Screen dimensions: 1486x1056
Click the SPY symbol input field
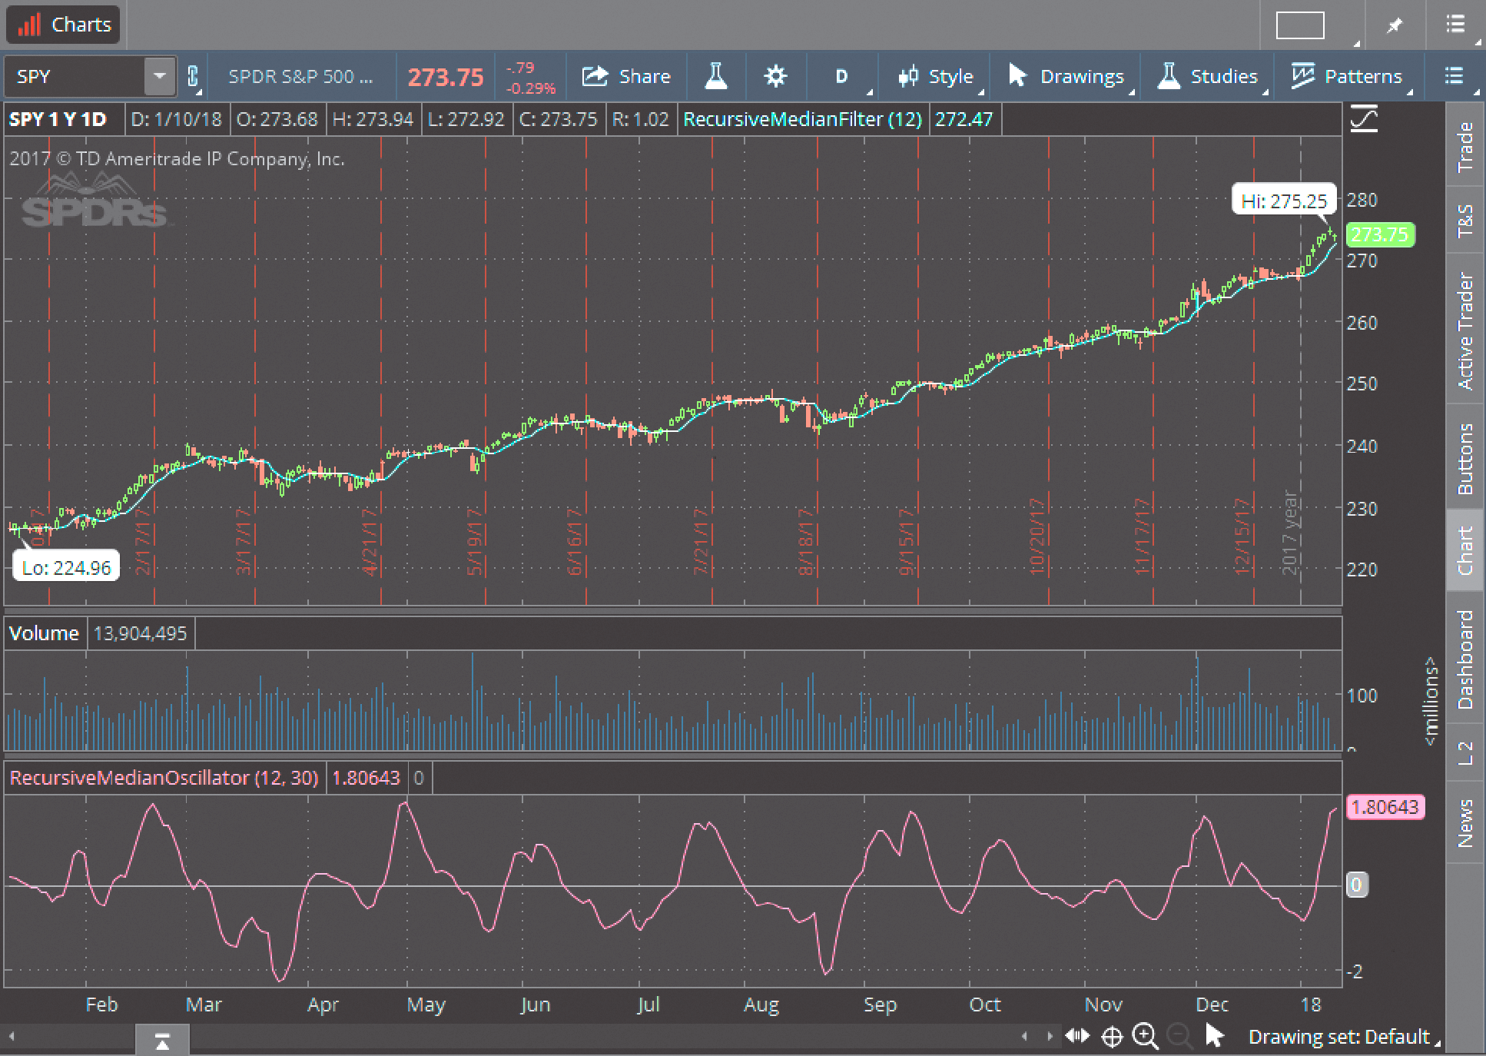tap(75, 76)
